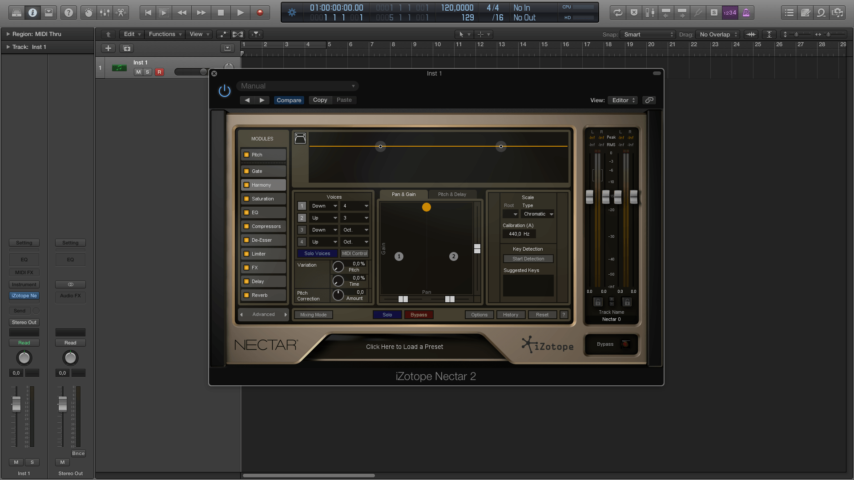Toggle the metronome click
The height and width of the screenshot is (480, 854).
click(x=746, y=13)
